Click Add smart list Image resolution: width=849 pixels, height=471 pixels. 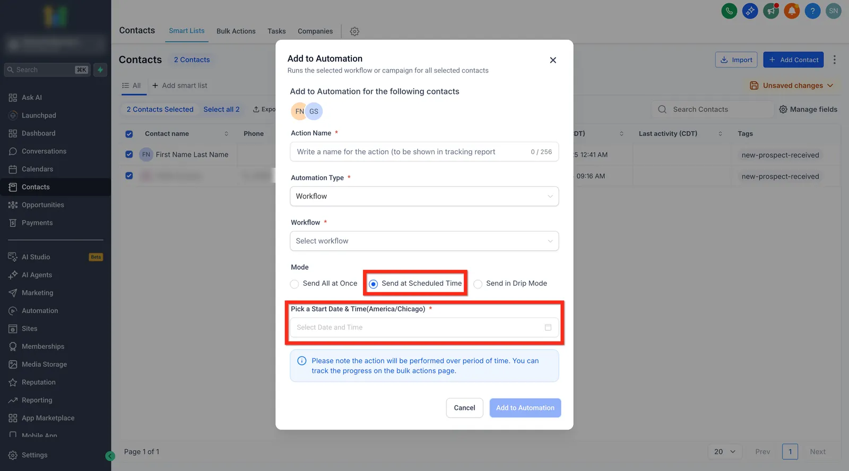(x=179, y=85)
